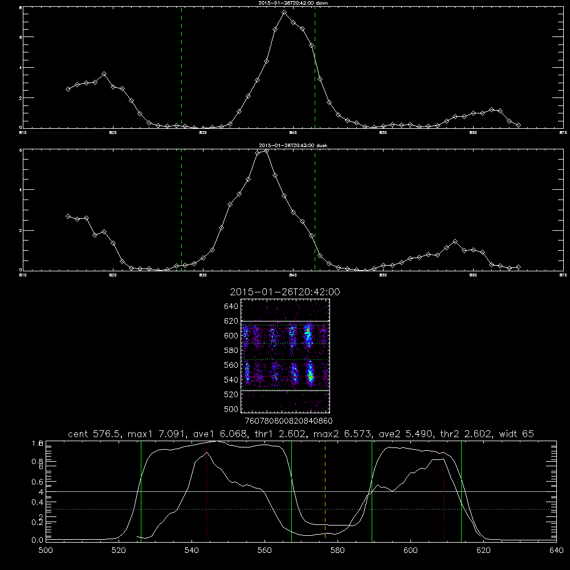Click the '0.6' y-axis label of the bottom plot
The height and width of the screenshot is (570, 570).
pos(37,482)
